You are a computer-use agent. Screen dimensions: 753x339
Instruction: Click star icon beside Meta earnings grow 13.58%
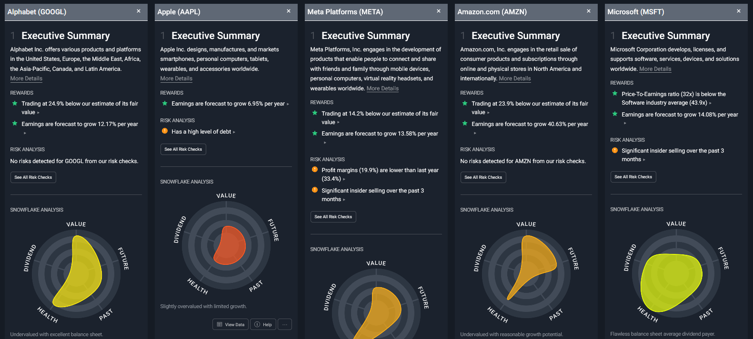click(x=315, y=133)
